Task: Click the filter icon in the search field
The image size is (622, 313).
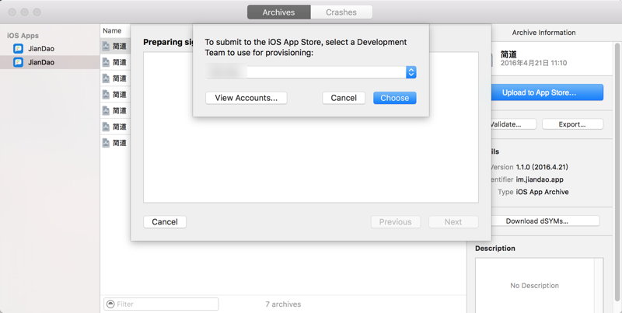Action: (x=110, y=304)
